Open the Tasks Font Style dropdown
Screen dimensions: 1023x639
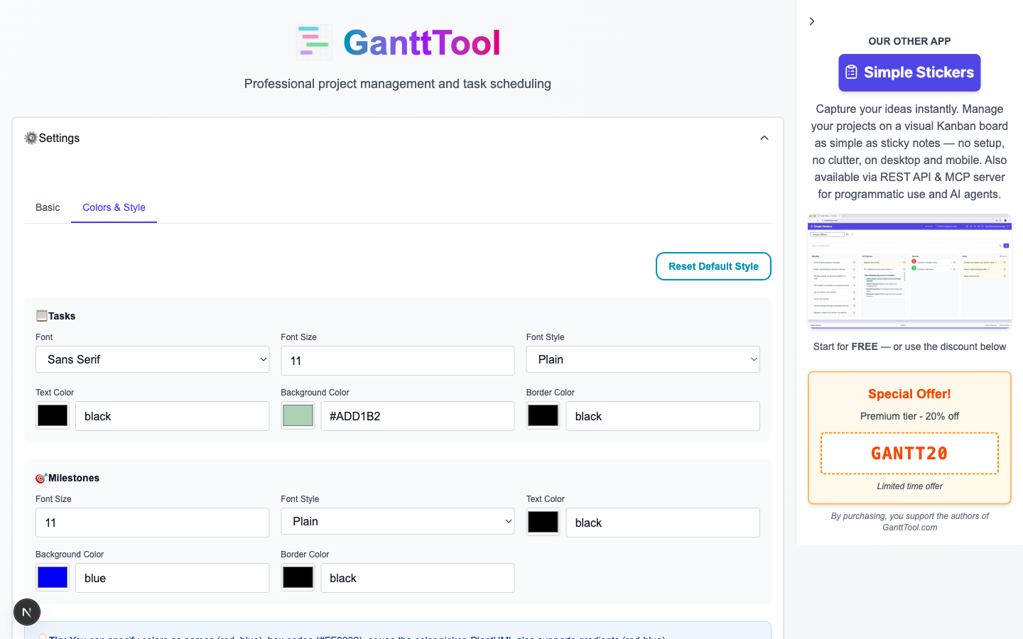[643, 359]
